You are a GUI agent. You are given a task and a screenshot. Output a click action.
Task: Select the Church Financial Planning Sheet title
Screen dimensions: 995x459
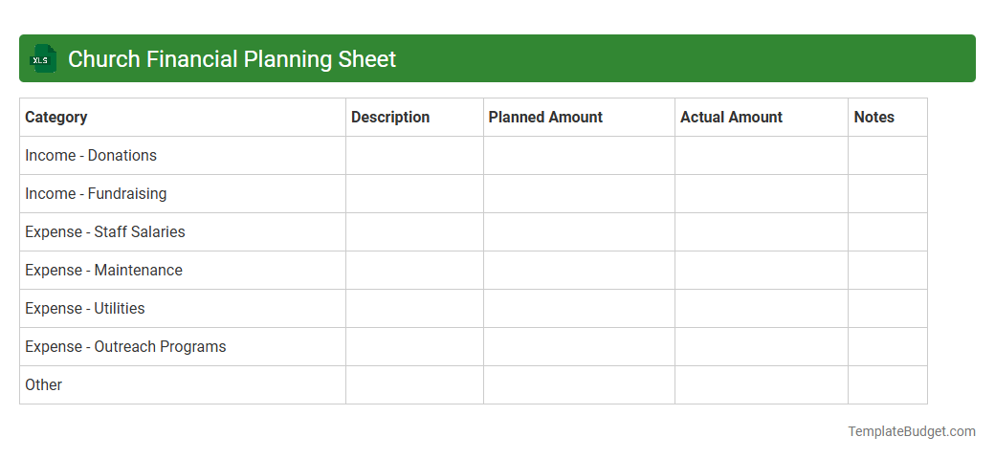(x=232, y=59)
